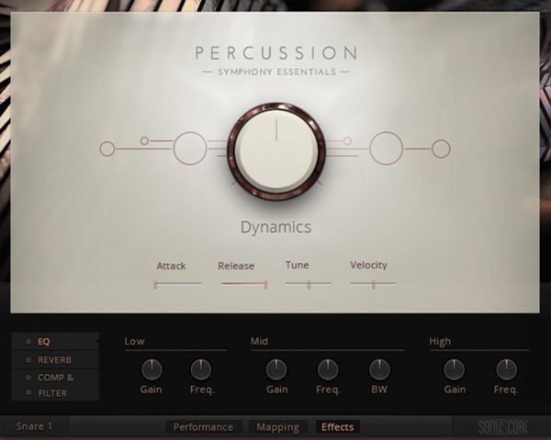Click the Sonuscore logo
The image size is (551, 440).
point(500,427)
